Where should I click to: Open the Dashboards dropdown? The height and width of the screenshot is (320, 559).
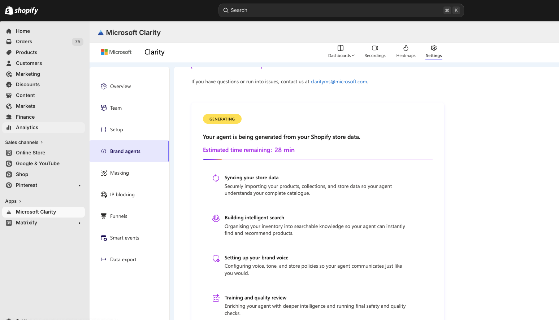[341, 51]
